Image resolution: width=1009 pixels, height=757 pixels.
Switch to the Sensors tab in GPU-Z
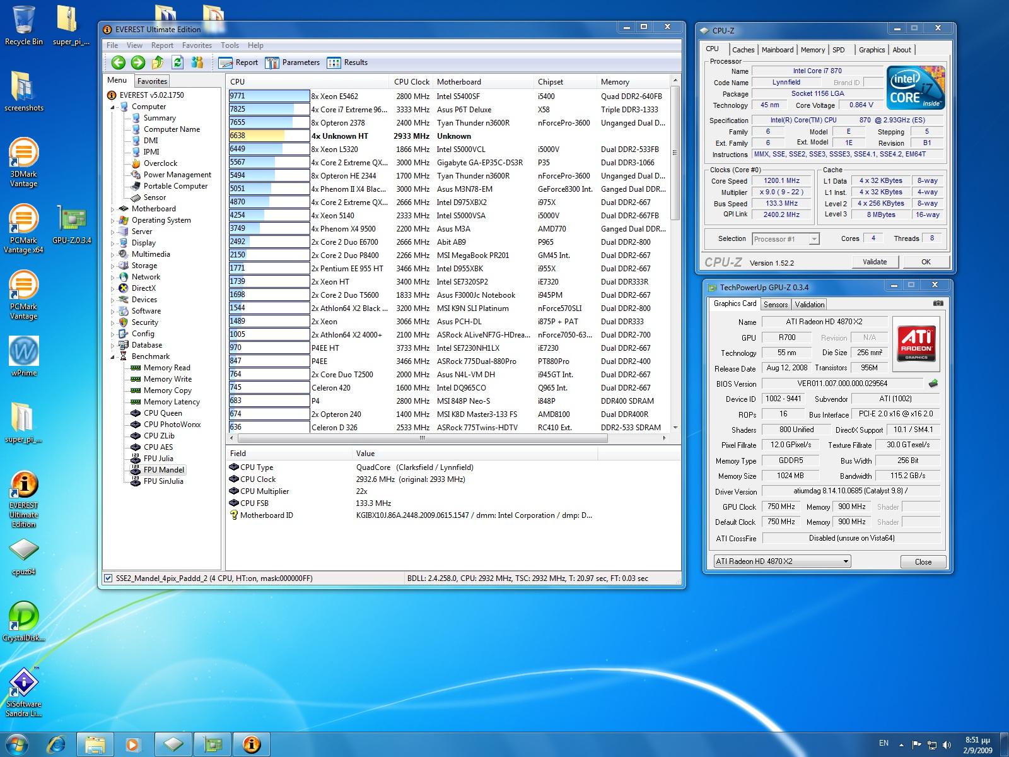(776, 304)
